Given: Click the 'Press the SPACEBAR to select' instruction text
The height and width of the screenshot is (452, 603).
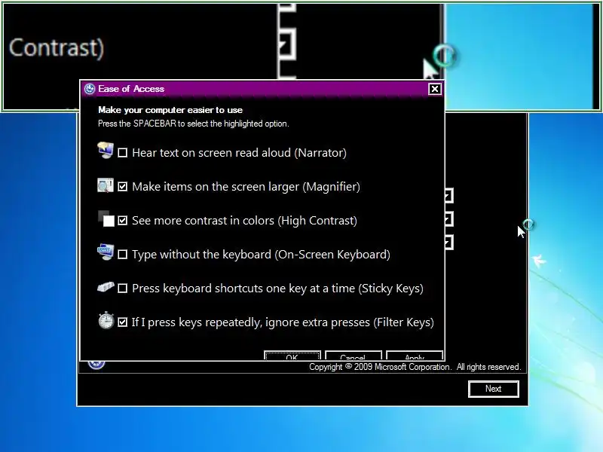Looking at the screenshot, I should [194, 124].
